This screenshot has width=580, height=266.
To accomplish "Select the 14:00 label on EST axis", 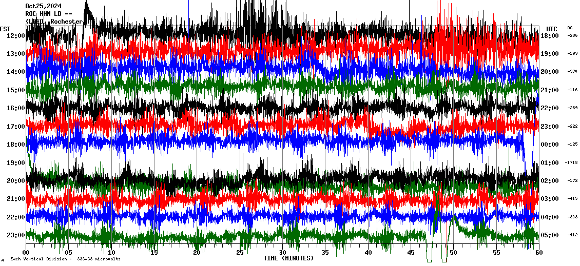I will coord(16,72).
